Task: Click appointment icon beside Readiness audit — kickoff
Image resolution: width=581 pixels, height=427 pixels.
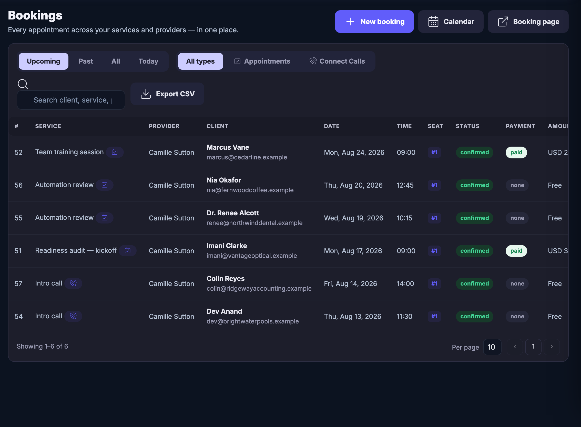Action: [x=127, y=250]
